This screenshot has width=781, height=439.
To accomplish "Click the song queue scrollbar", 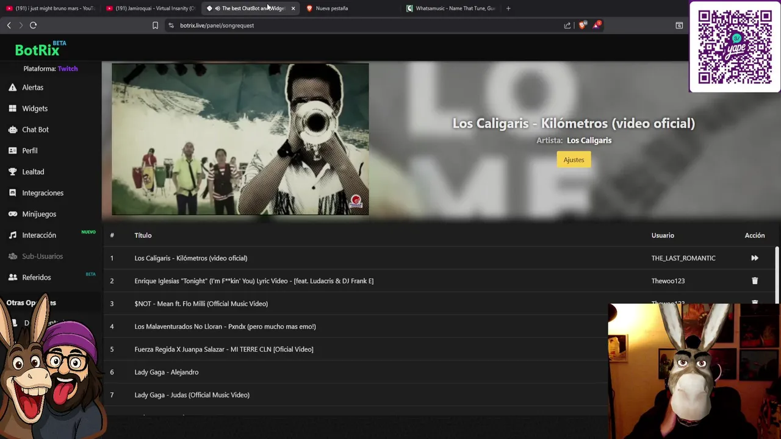I will [777, 274].
